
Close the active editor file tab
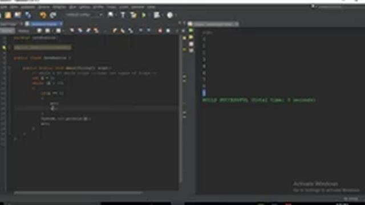[61, 24]
